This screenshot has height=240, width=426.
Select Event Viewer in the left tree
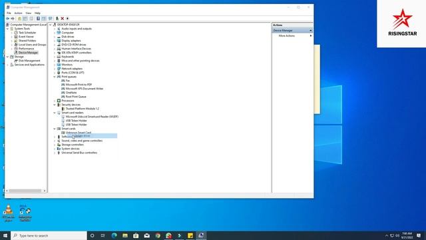click(26, 37)
